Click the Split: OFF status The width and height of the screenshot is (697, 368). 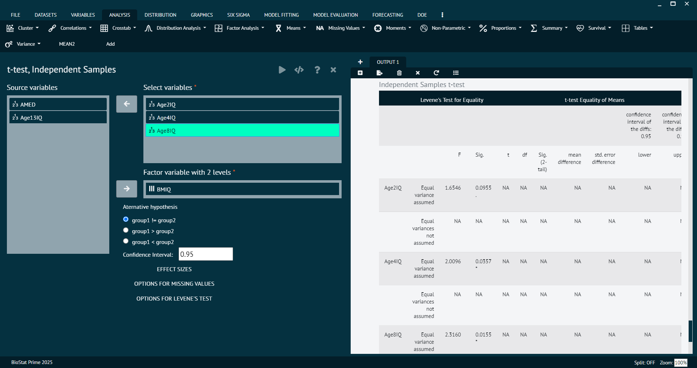tap(644, 363)
